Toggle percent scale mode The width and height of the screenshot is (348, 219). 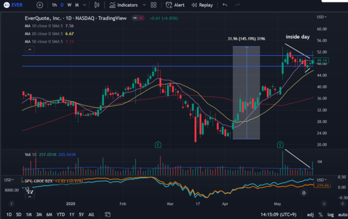pos(320,215)
